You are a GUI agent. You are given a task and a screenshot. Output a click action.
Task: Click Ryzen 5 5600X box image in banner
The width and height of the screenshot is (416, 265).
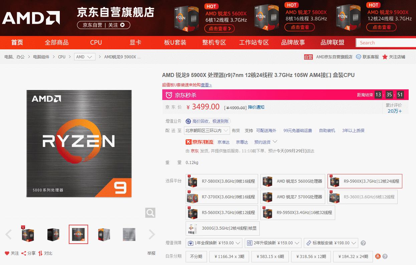click(x=186, y=19)
